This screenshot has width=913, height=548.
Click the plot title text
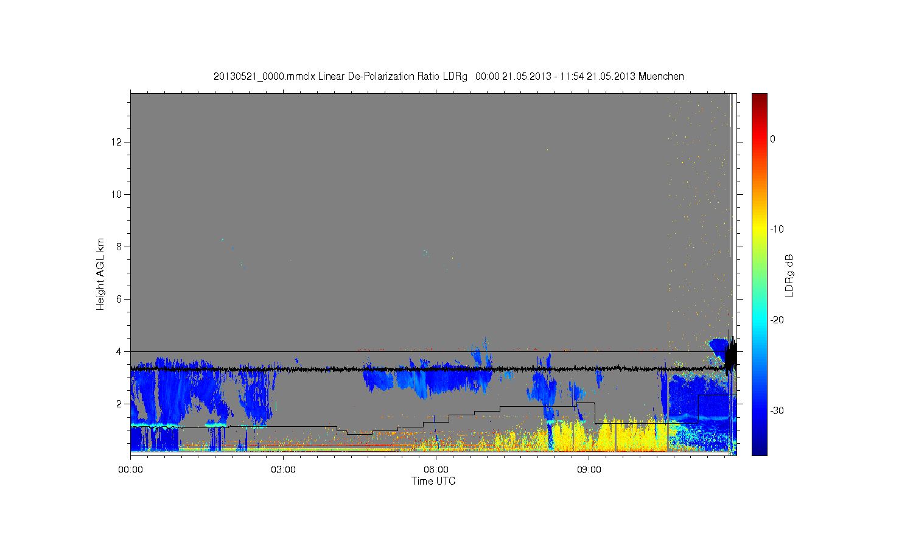pos(449,76)
